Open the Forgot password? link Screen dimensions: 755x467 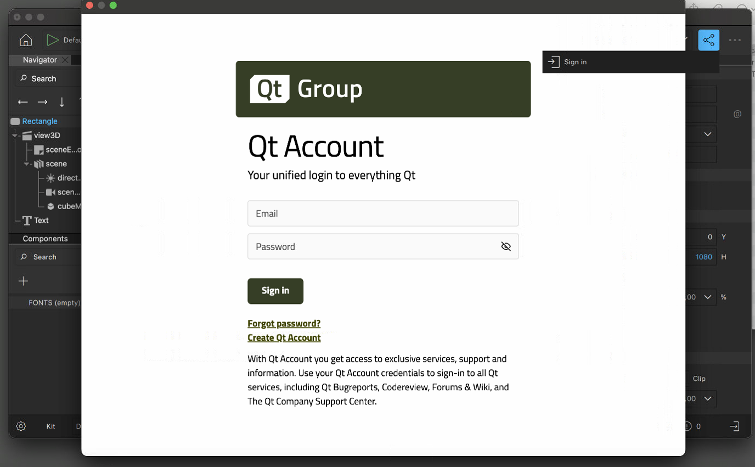284,324
